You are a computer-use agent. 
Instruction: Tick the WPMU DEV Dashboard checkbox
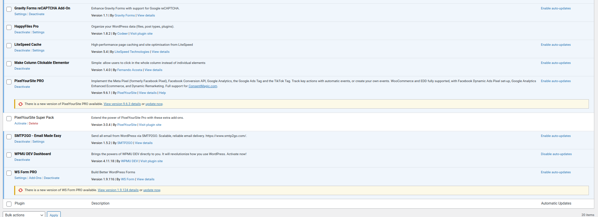click(9, 155)
